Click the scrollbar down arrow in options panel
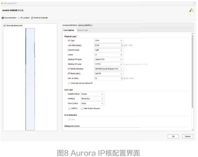Viewport: 198px width, 157px height. (x=192, y=129)
